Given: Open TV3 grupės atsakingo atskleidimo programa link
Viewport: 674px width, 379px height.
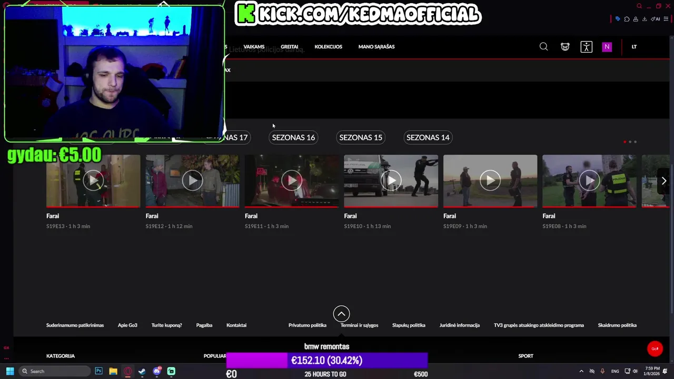Looking at the screenshot, I should (539, 325).
